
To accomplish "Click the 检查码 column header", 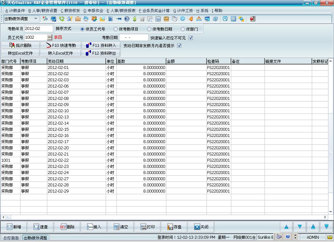I will pyautogui.click(x=219, y=61).
